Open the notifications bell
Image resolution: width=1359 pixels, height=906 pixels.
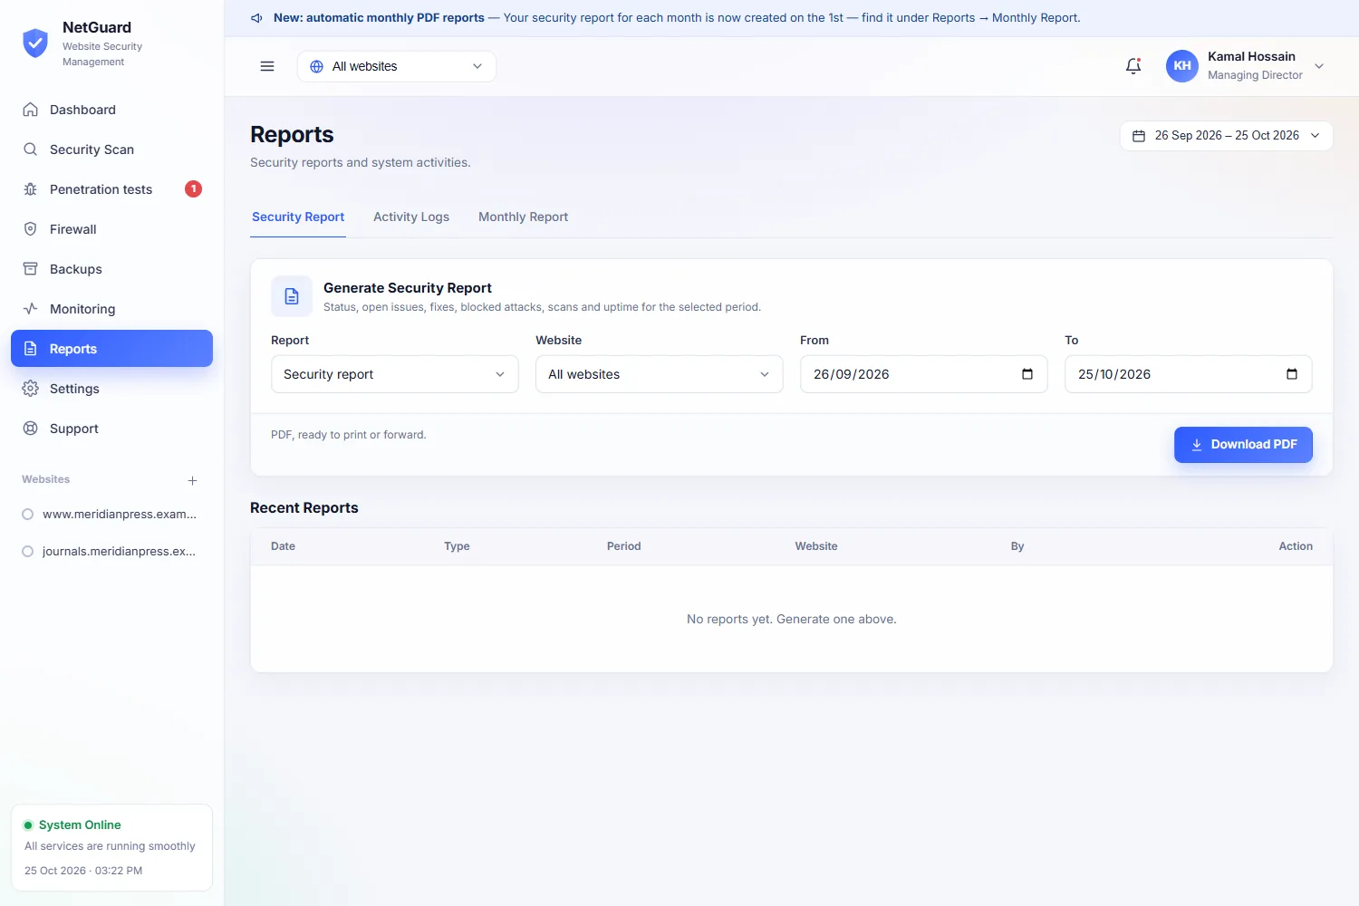click(x=1133, y=66)
